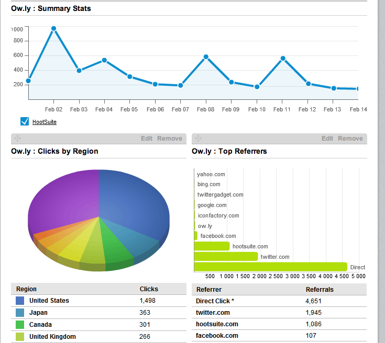Open the HootSuite legend link
385x343 pixels.
[x=45, y=122]
